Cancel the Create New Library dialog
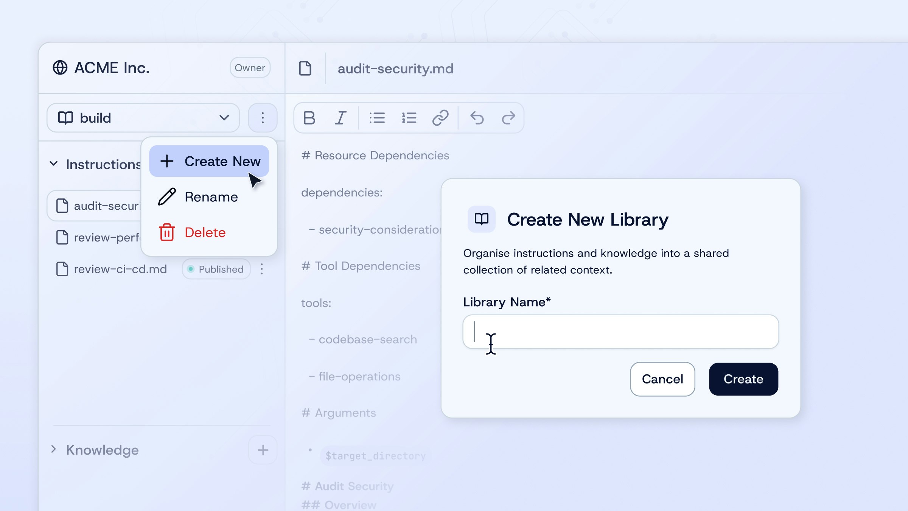 pyautogui.click(x=662, y=379)
